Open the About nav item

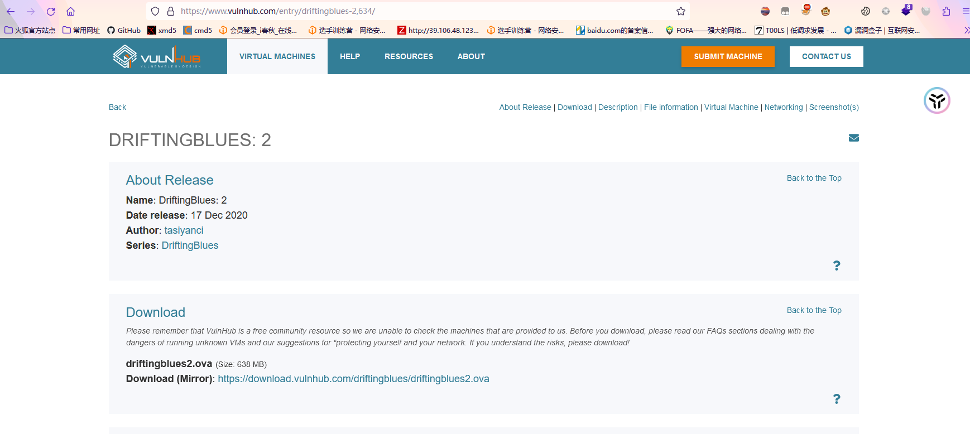[471, 56]
